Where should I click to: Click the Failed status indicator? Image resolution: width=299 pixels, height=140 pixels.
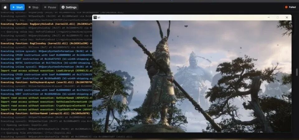pyautogui.click(x=290, y=7)
